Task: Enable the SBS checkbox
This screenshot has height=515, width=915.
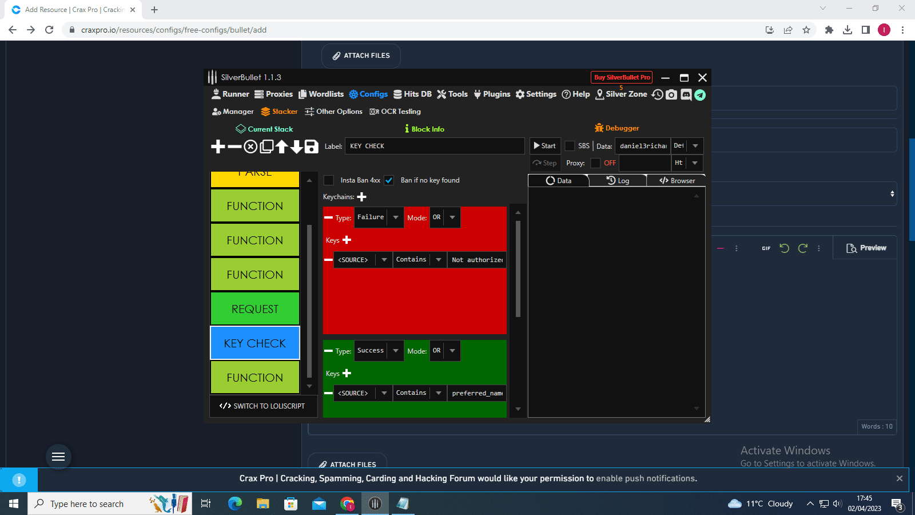Action: tap(570, 146)
